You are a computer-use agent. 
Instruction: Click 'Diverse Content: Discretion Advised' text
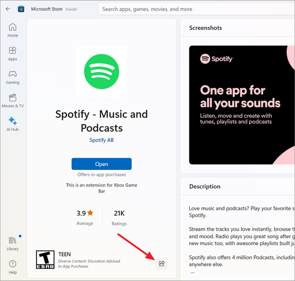pyautogui.click(x=89, y=261)
